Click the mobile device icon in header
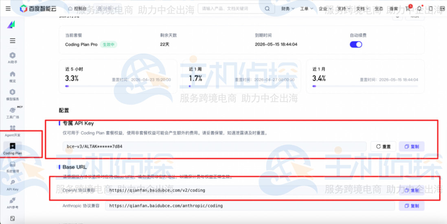The width and height of the screenshot is (447, 224). pos(431,9)
